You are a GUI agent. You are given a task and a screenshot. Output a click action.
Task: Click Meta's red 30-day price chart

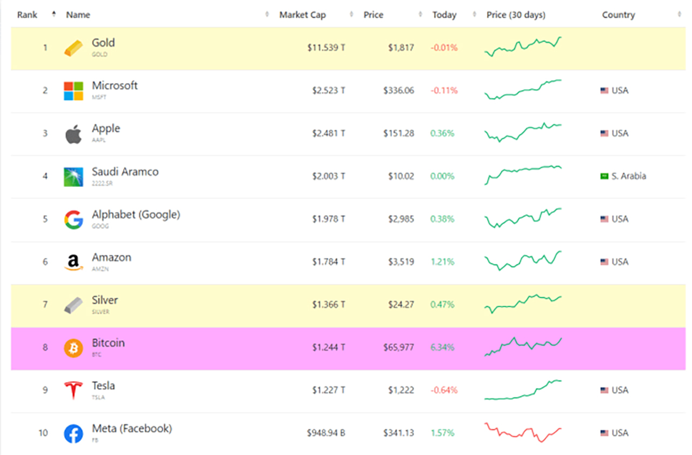point(523,432)
